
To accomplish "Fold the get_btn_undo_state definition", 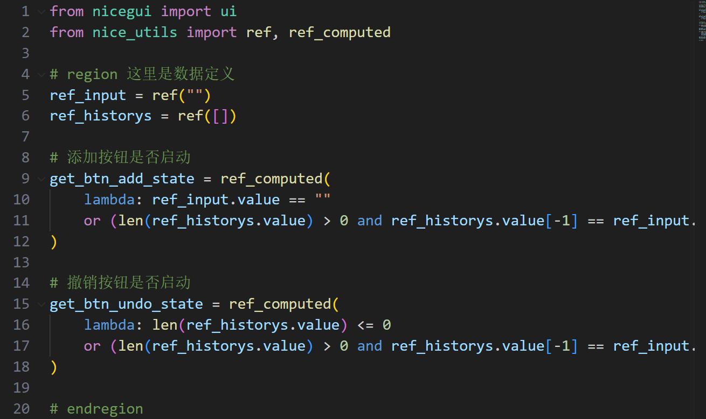I will pyautogui.click(x=41, y=303).
